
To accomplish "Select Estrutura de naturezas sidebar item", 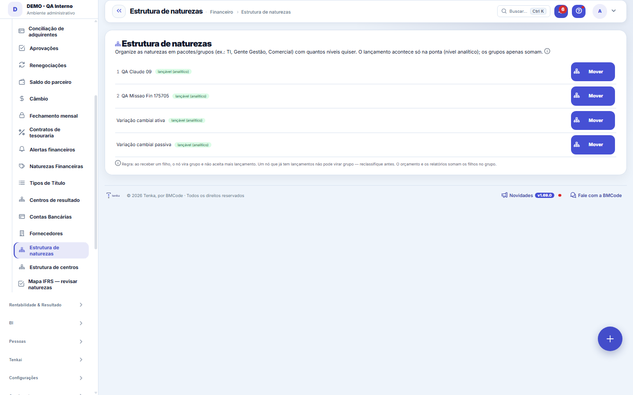I will [x=51, y=251].
